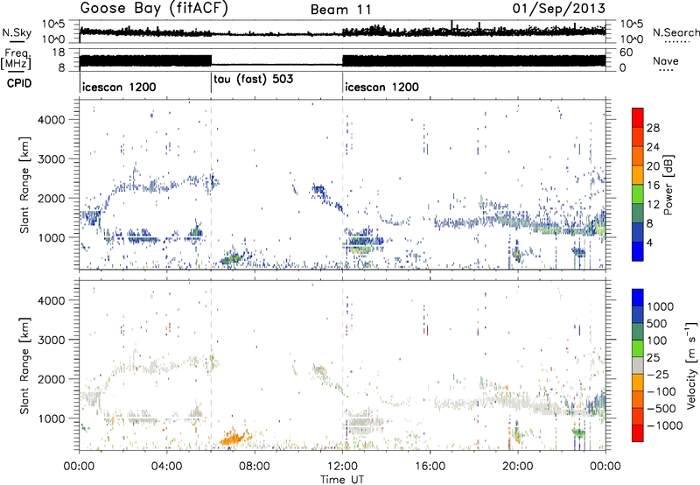Click the 'Freq. [MHz]' axis label
700x485 pixels.
(17, 60)
